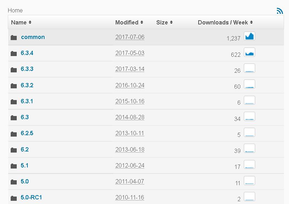Browse the 6.2.5 folder
The height and width of the screenshot is (204, 289).
click(27, 133)
